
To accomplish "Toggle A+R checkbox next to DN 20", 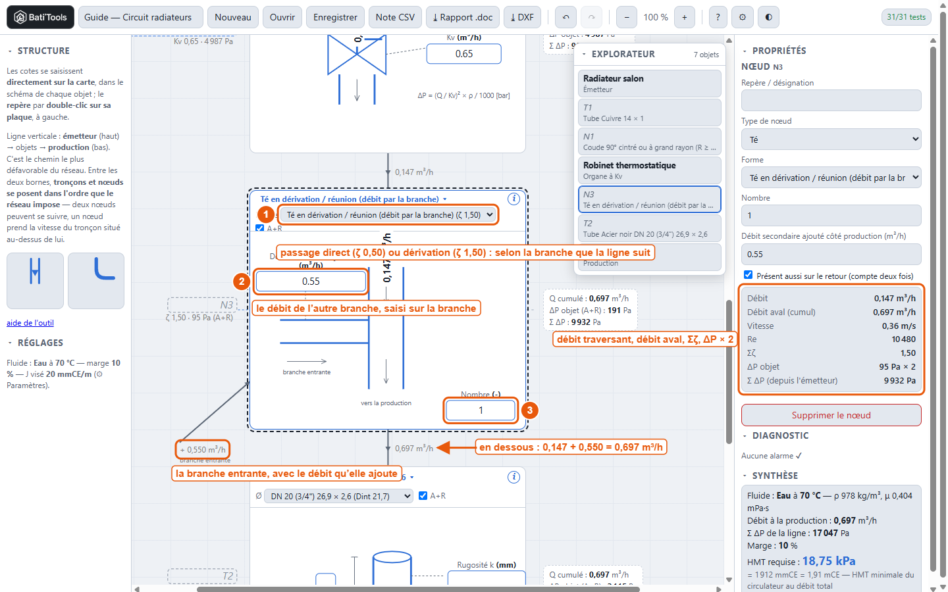I will click(423, 496).
